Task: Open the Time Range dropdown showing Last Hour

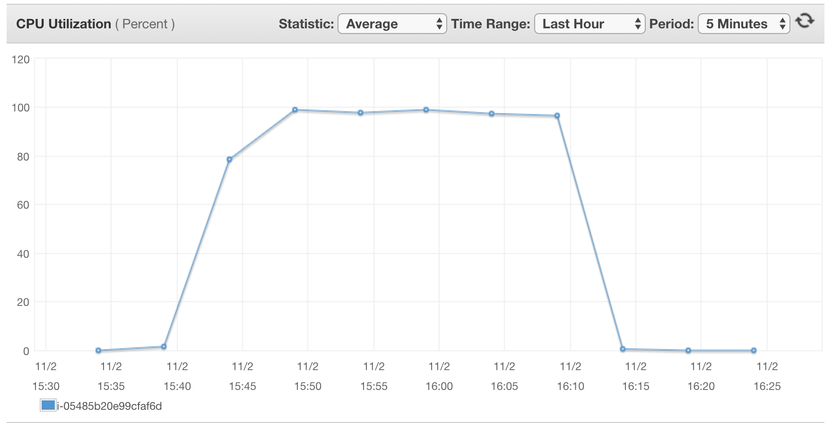Action: pos(589,24)
